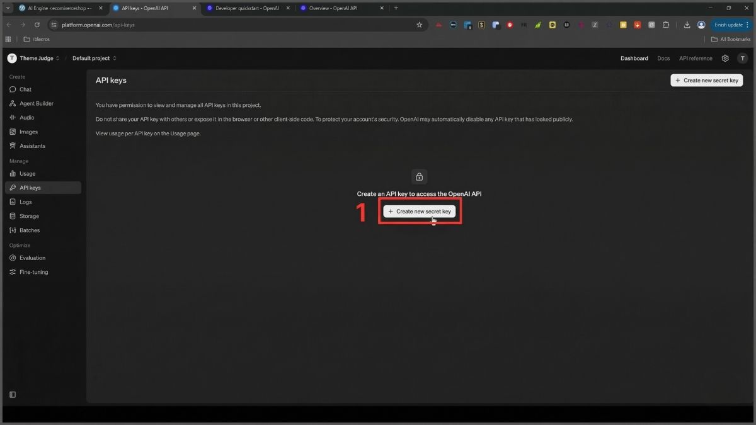This screenshot has height=425, width=756.
Task: Expand the Theme Judge organization switcher
Action: (x=33, y=58)
